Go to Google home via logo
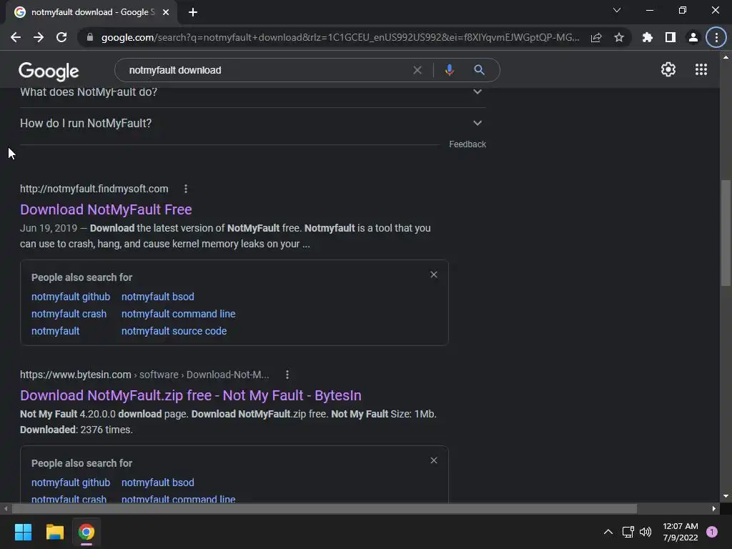 coord(49,71)
